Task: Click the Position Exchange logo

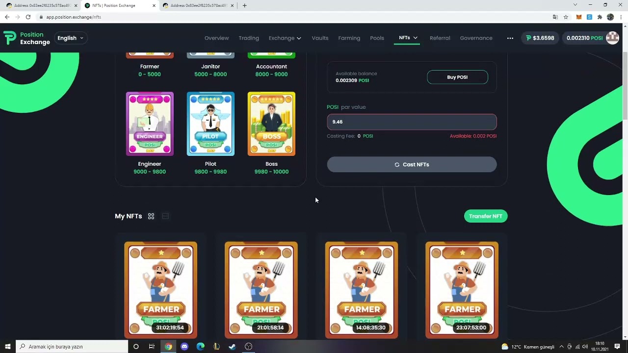Action: pos(26,38)
